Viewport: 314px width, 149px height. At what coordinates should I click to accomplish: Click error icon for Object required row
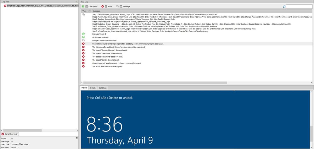point(83,63)
